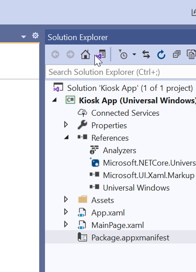Click the App.xaml file icon

[x=82, y=212]
